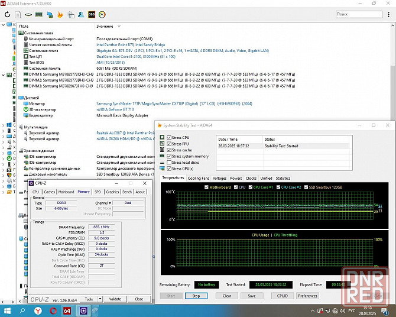The width and height of the screenshot is (396, 317).
Task: Switch to Voltages tab
Action: [x=219, y=178]
